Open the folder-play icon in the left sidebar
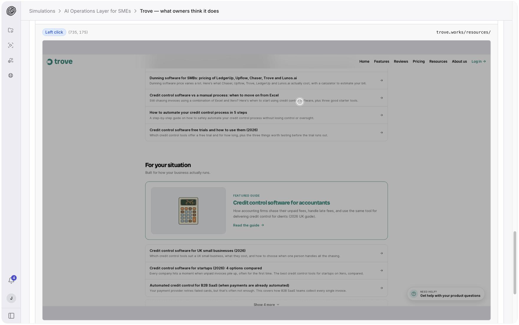The height and width of the screenshot is (325, 519). [11, 30]
